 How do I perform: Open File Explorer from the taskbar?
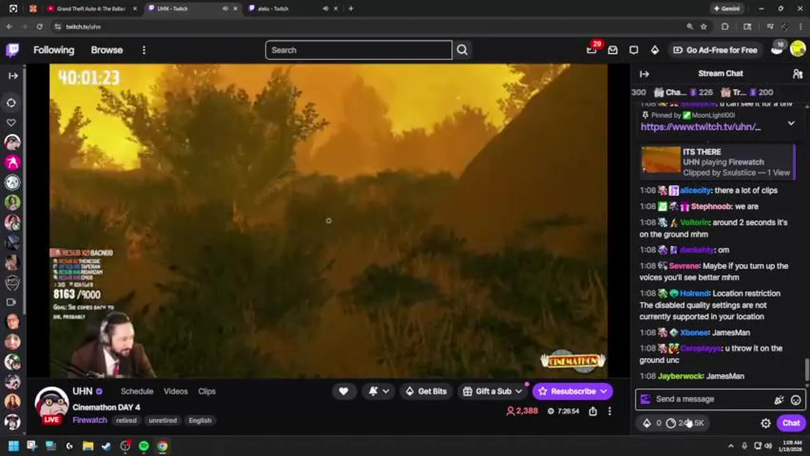point(87,446)
